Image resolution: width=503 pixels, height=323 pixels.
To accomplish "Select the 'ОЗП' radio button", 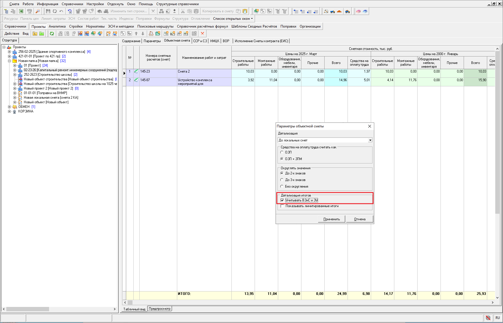I will click(x=282, y=152).
